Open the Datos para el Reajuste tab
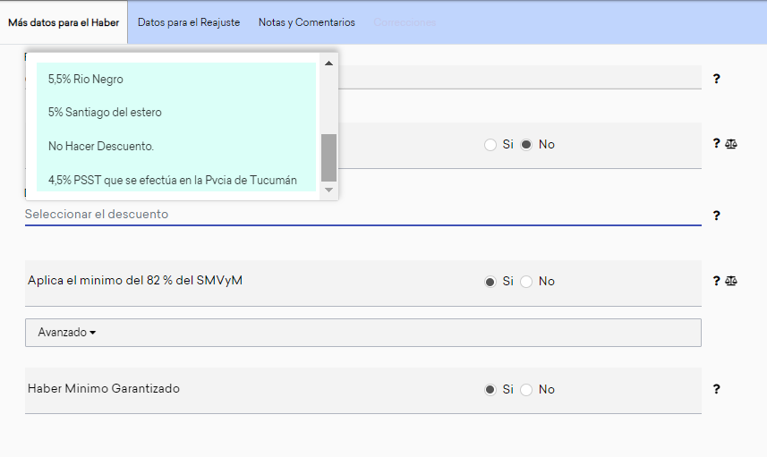The image size is (767, 457). point(189,22)
